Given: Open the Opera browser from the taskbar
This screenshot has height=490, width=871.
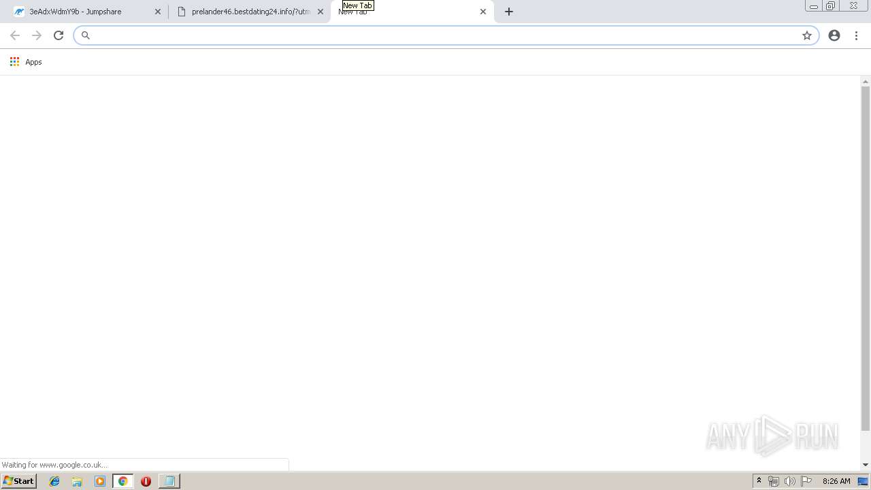Looking at the screenshot, I should (x=146, y=481).
